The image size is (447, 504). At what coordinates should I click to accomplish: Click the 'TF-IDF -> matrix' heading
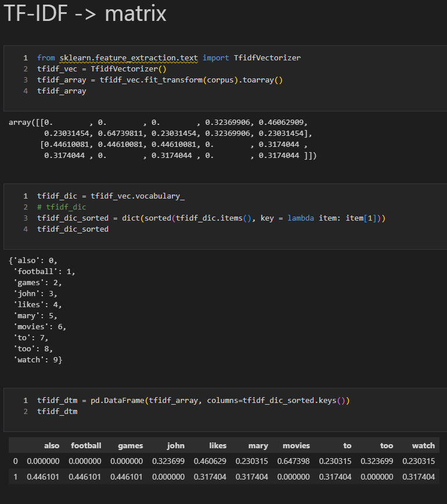click(x=85, y=13)
